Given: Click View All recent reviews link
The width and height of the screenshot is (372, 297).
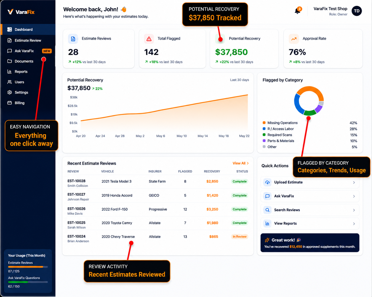Looking at the screenshot, I should point(240,163).
